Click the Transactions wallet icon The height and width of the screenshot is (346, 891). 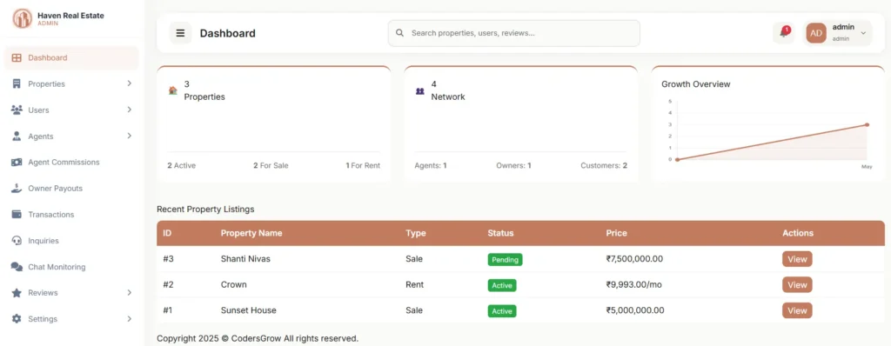17,215
